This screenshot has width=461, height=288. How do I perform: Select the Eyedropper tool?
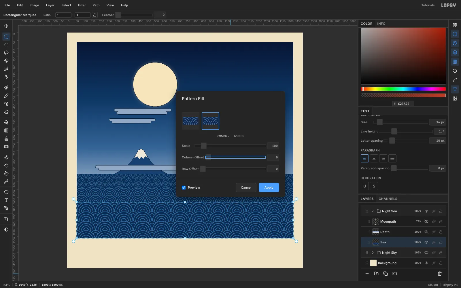pyautogui.click(x=6, y=181)
